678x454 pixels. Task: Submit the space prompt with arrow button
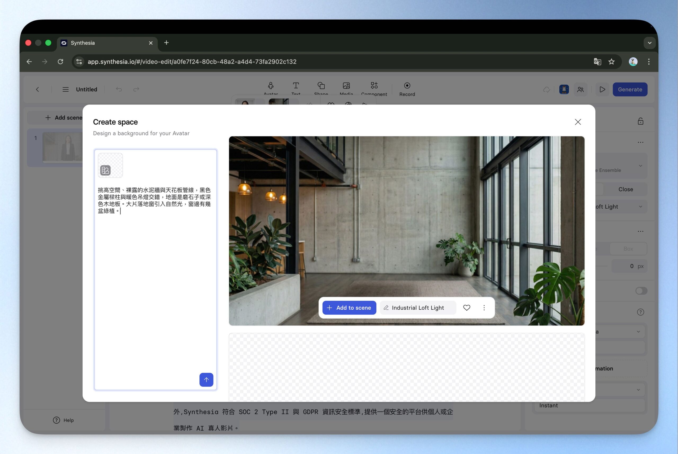206,380
